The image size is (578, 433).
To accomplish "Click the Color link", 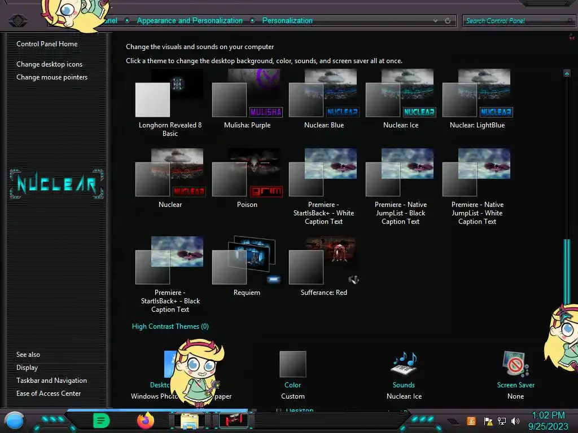I will tap(293, 385).
